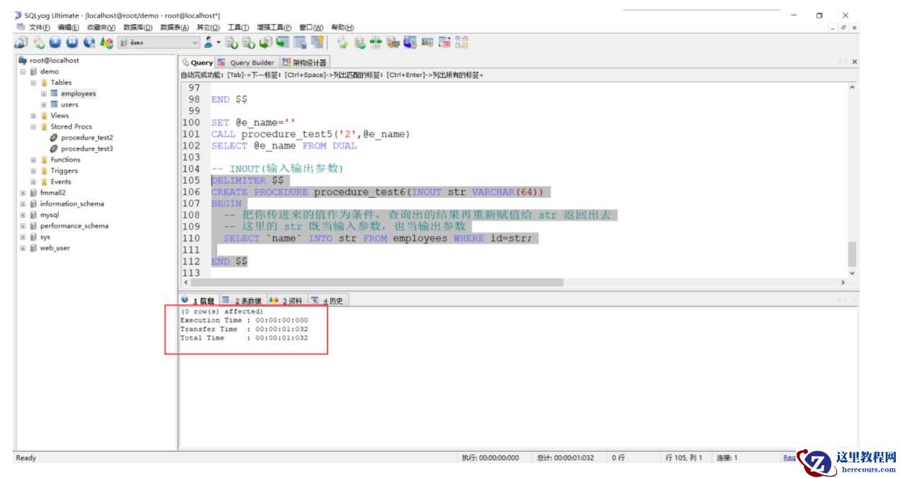
Task: Expand the fmmall2 database node
Action: tap(23, 192)
